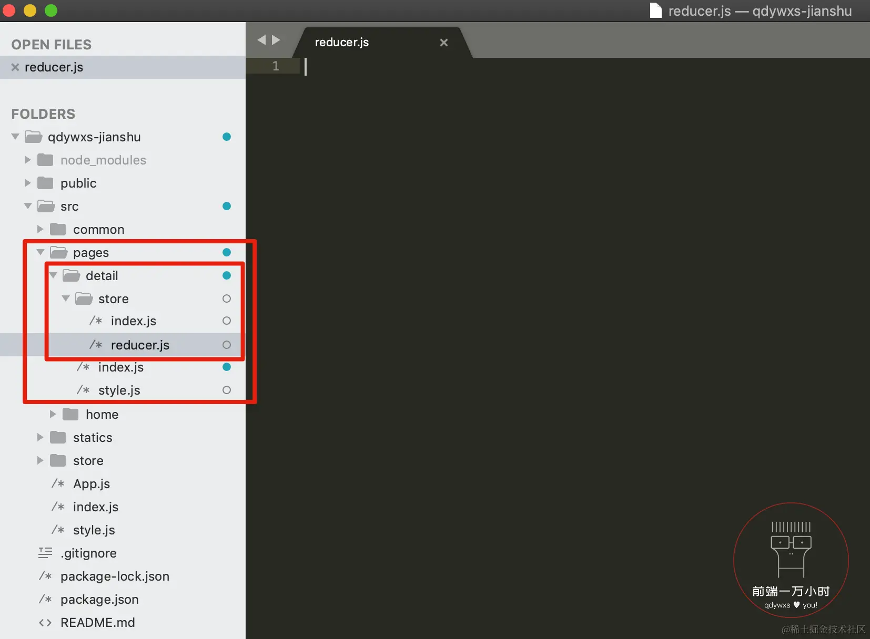Collapse the store folder inside detail
Screen dimensions: 870x639
pyautogui.click(x=66, y=298)
